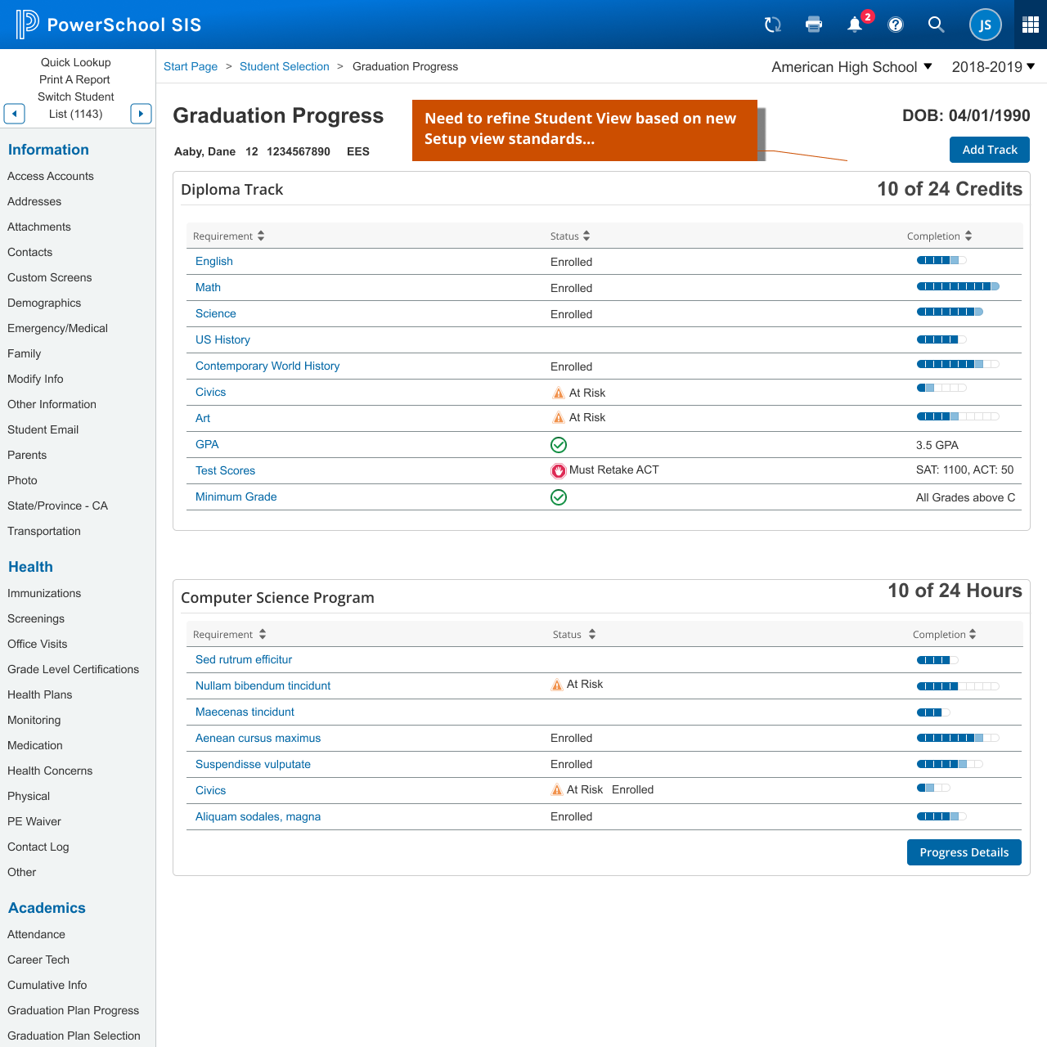Expand the American High School dropdown
This screenshot has height=1047, width=1047.
click(852, 67)
